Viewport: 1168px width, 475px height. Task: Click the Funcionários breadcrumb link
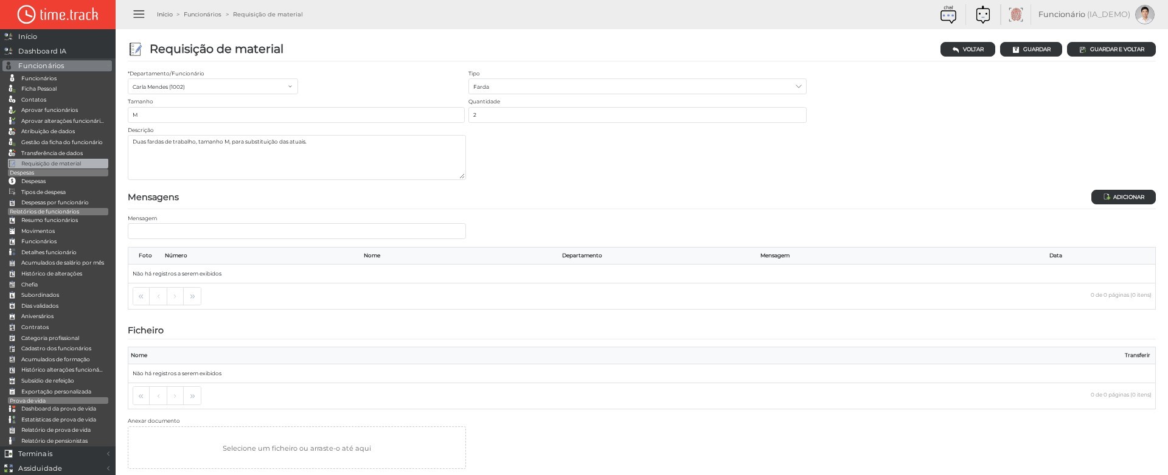[x=203, y=15]
